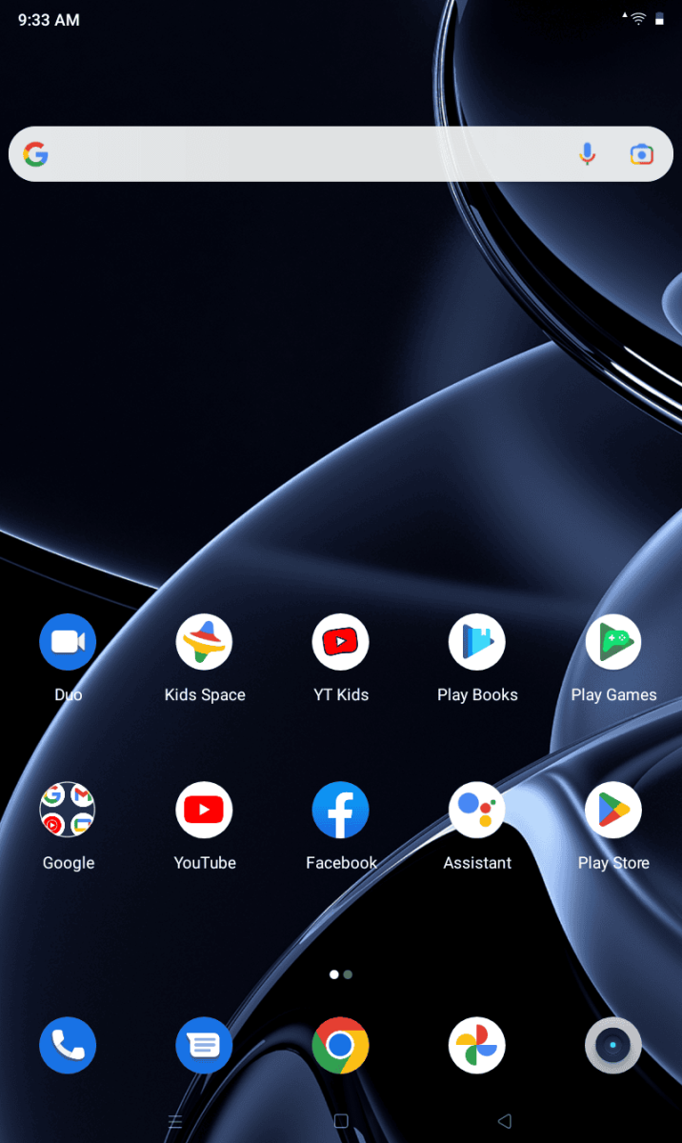This screenshot has width=682, height=1143.
Task: Open the Play Books app
Action: pyautogui.click(x=477, y=642)
